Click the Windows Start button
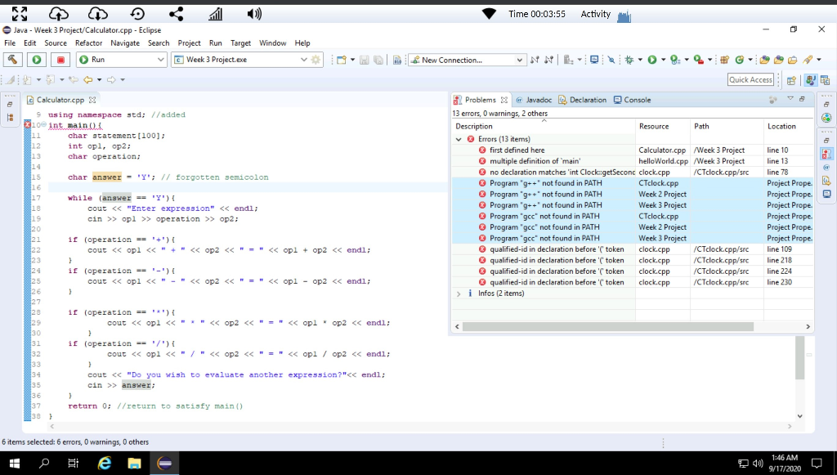 coord(15,464)
